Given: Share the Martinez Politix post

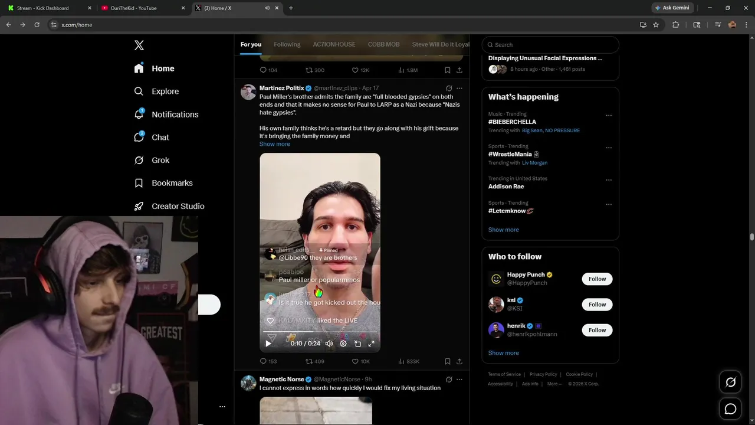Looking at the screenshot, I should (459, 361).
